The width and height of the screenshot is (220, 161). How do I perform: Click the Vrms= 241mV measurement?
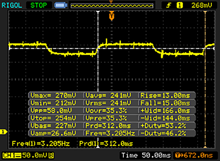108,103
